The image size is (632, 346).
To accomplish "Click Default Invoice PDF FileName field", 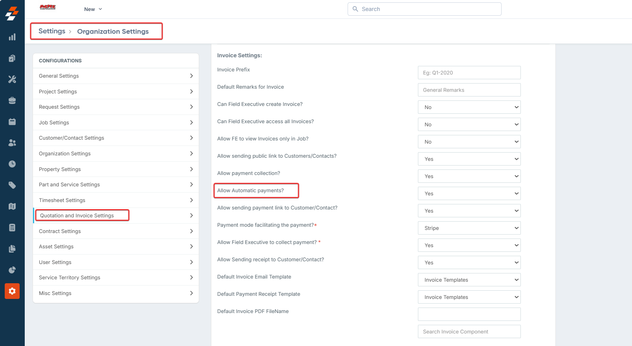I will pyautogui.click(x=469, y=314).
